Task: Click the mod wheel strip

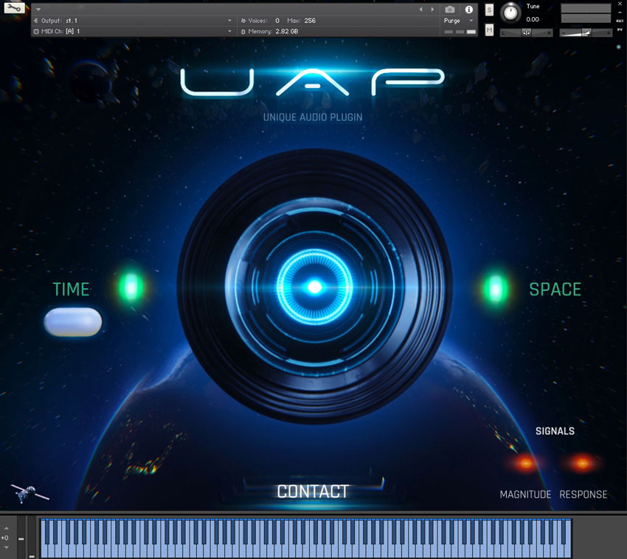Action: click(x=32, y=537)
